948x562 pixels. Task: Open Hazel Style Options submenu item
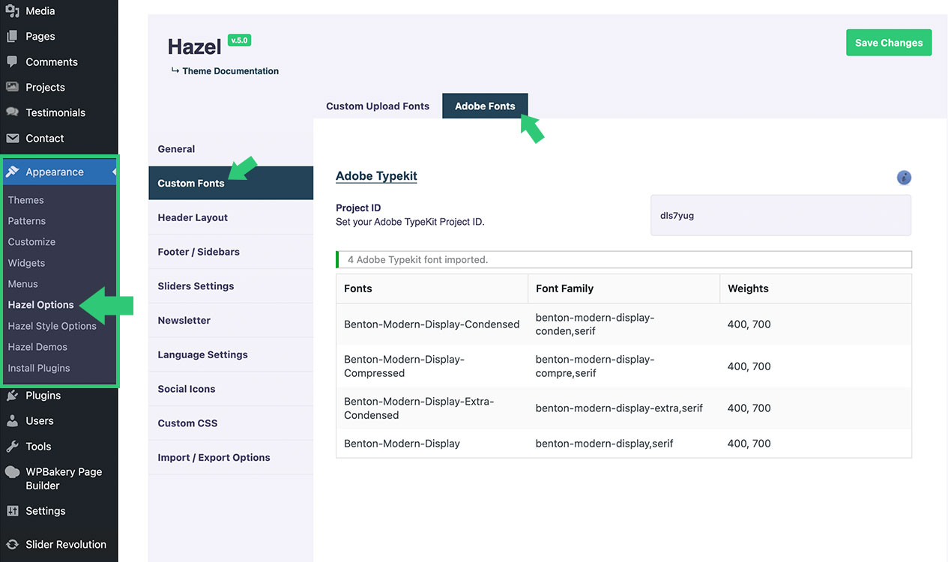(x=52, y=326)
